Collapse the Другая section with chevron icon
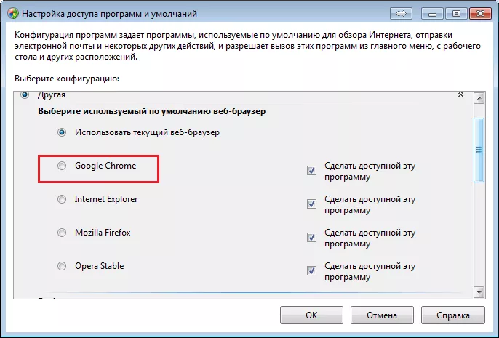499x338 pixels. [x=460, y=94]
